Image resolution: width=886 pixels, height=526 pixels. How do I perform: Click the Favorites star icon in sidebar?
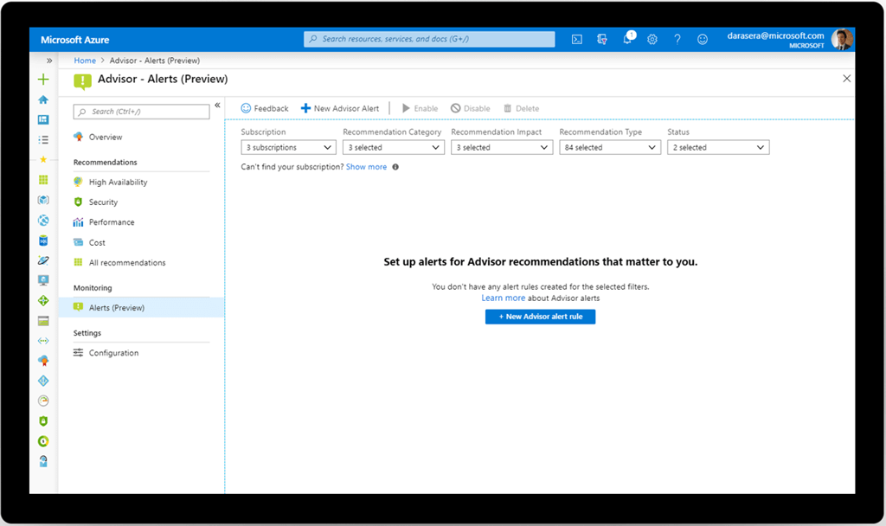point(43,159)
